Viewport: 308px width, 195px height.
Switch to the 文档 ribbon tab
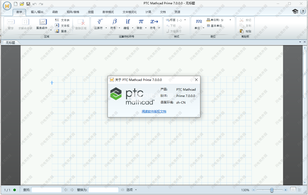[163, 12]
